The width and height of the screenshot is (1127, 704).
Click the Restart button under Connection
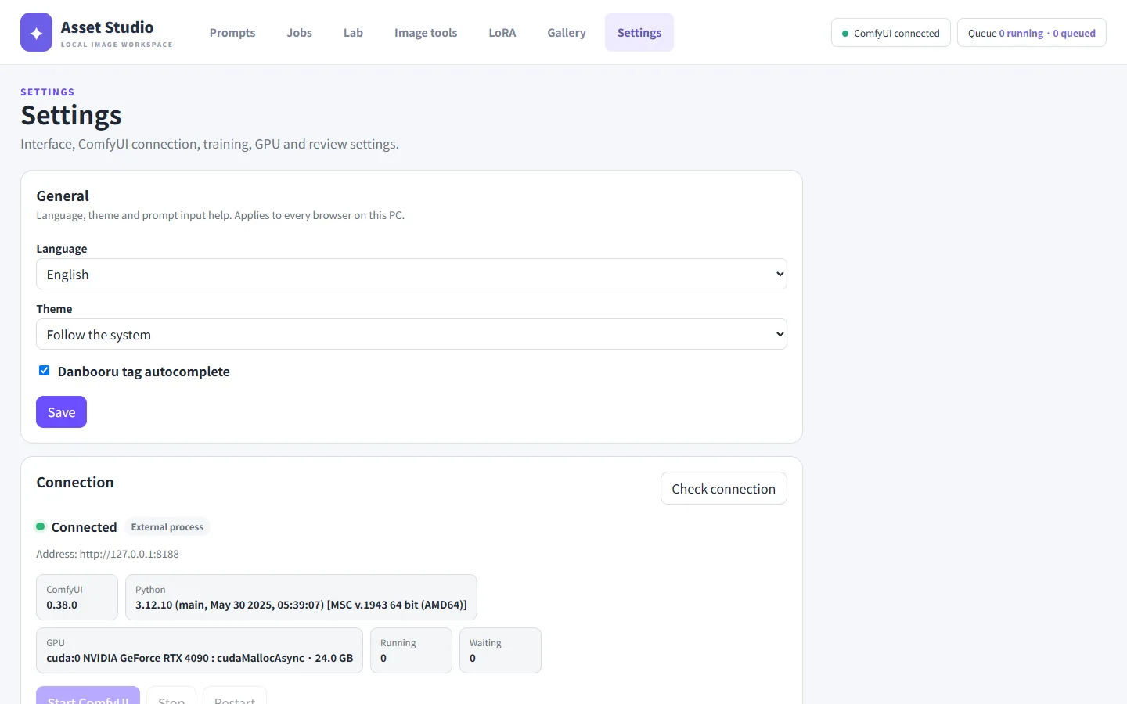pyautogui.click(x=235, y=696)
